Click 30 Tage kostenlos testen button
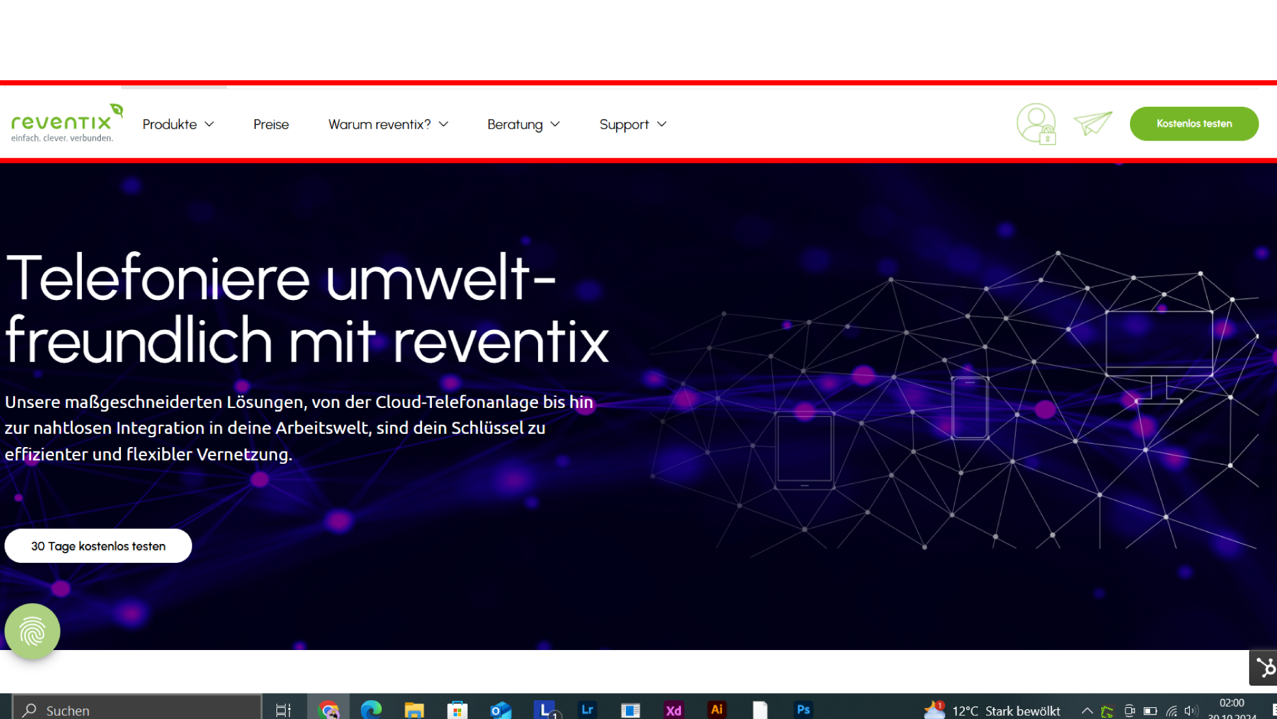1277x719 pixels. click(x=98, y=546)
